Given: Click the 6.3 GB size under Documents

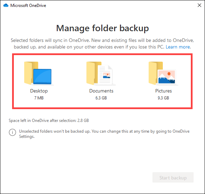Looking at the screenshot, I should (x=101, y=98).
